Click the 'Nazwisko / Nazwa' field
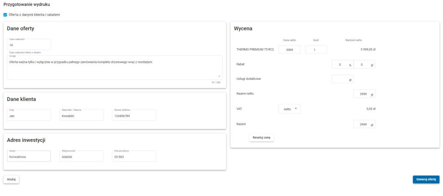The image size is (443, 196). (81, 116)
